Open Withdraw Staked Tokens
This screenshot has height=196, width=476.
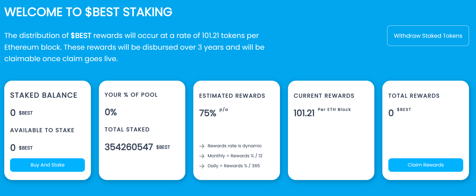pyautogui.click(x=428, y=36)
